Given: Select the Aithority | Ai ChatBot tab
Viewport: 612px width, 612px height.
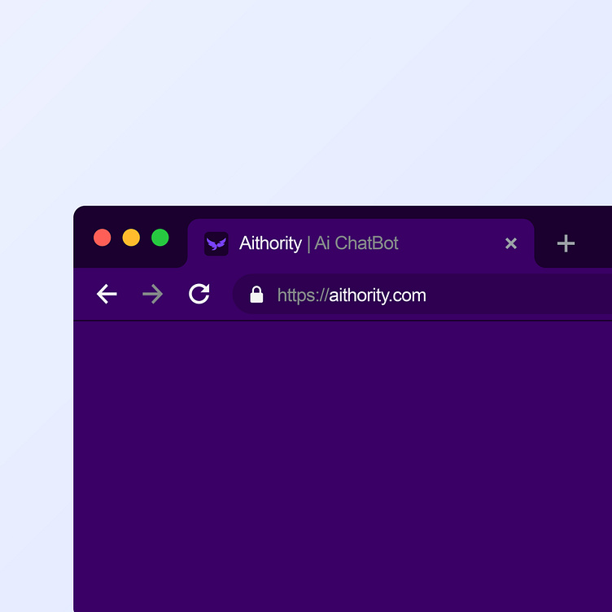Looking at the screenshot, I should (361, 243).
